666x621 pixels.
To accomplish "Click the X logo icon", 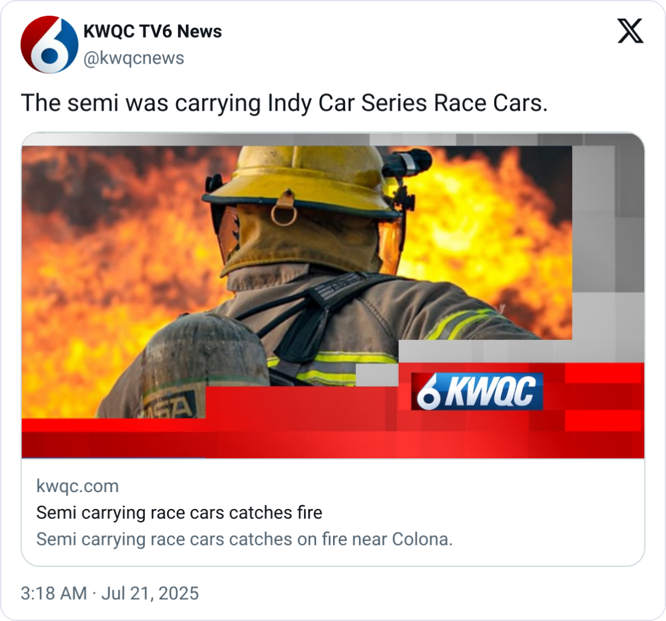I will coord(630,31).
